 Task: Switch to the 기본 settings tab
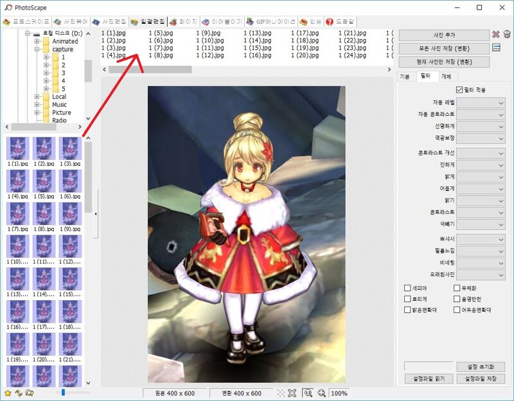(x=405, y=76)
